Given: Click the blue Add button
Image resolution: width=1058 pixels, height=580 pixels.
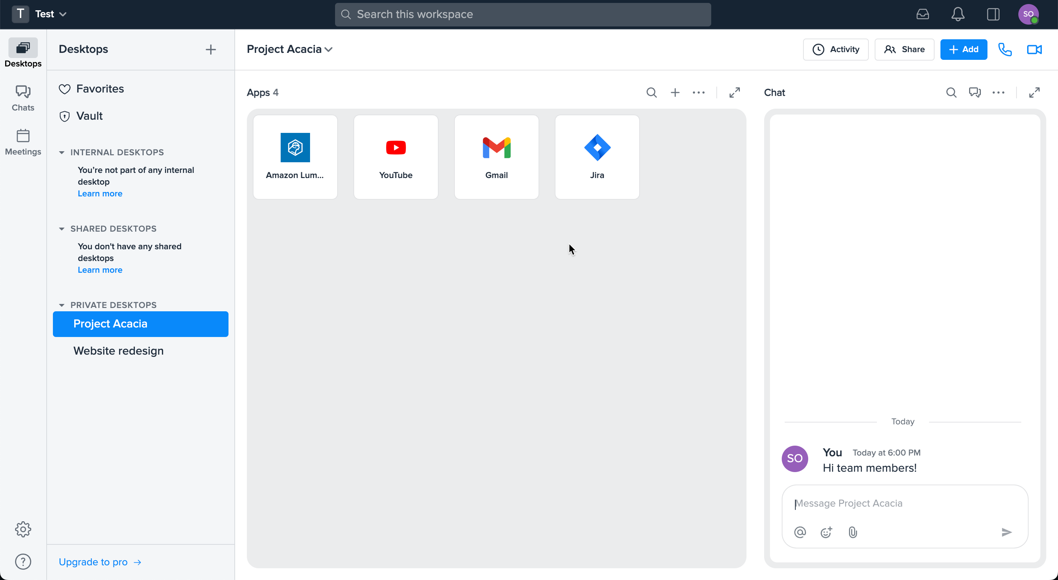Looking at the screenshot, I should click(x=964, y=49).
